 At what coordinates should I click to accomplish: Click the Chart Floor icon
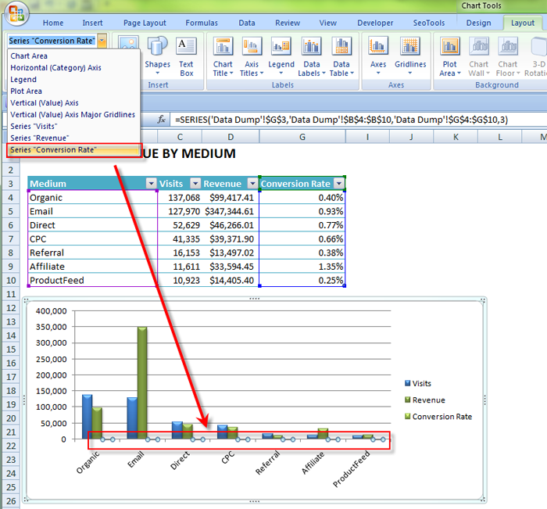[x=508, y=46]
